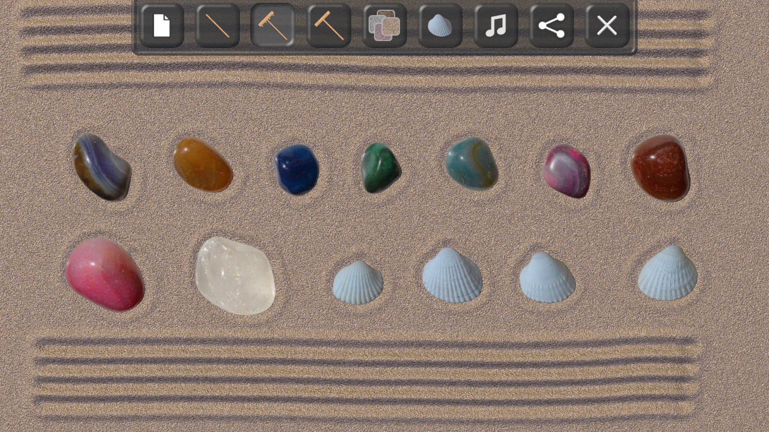Open the share options

552,26
